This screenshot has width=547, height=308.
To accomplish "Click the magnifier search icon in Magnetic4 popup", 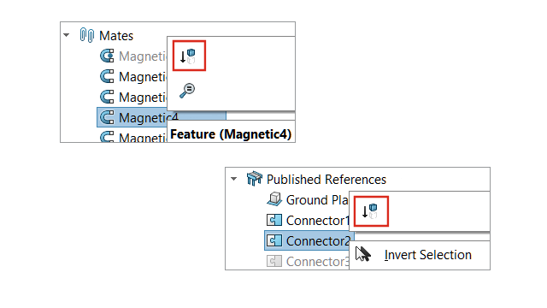I will click(x=187, y=91).
